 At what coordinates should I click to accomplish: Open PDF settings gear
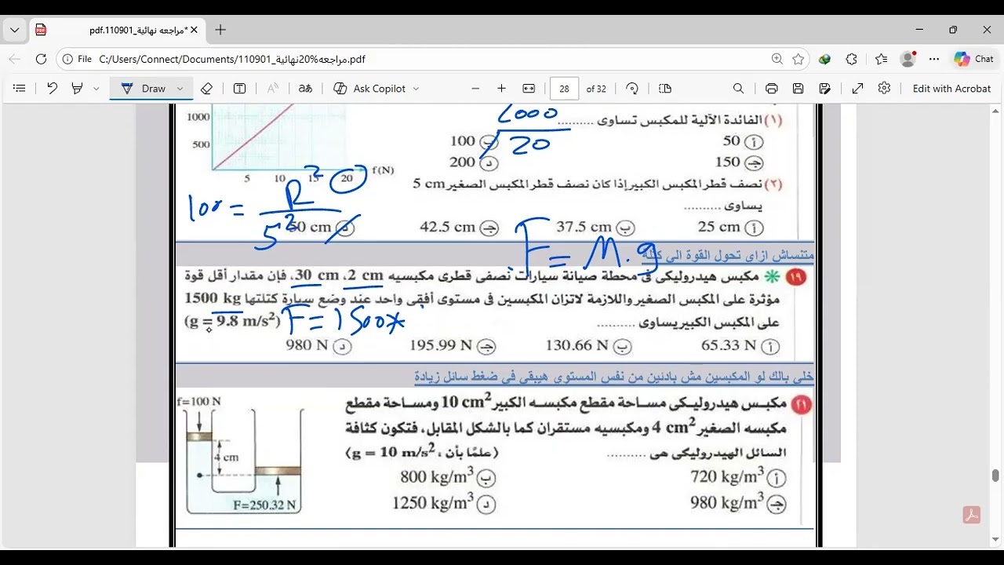(x=884, y=89)
